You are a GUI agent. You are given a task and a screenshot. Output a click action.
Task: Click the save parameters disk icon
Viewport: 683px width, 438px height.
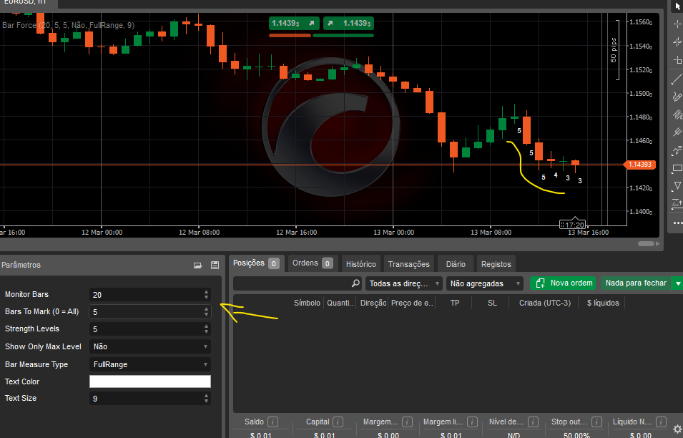point(214,266)
